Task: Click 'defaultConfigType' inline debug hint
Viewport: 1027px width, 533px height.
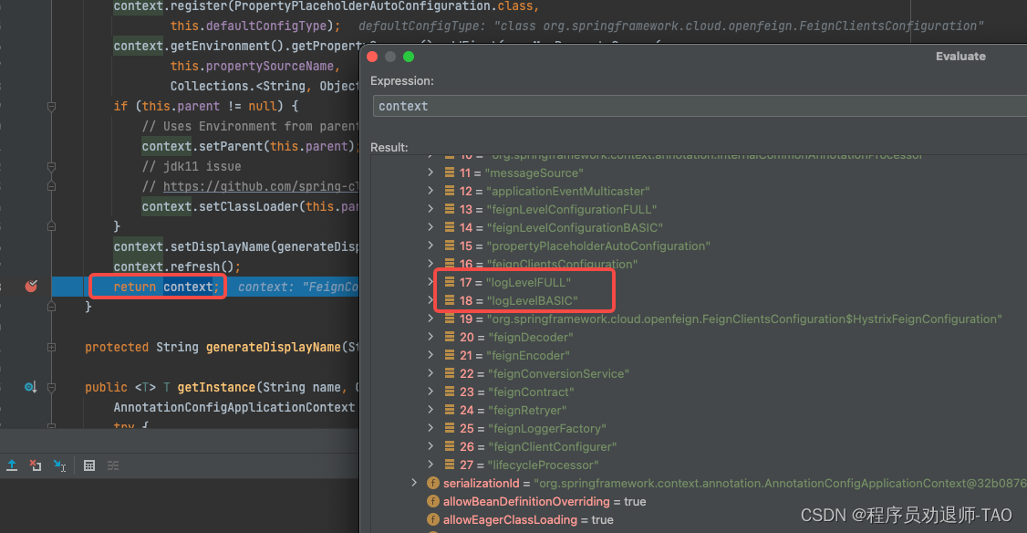Action: point(671,26)
